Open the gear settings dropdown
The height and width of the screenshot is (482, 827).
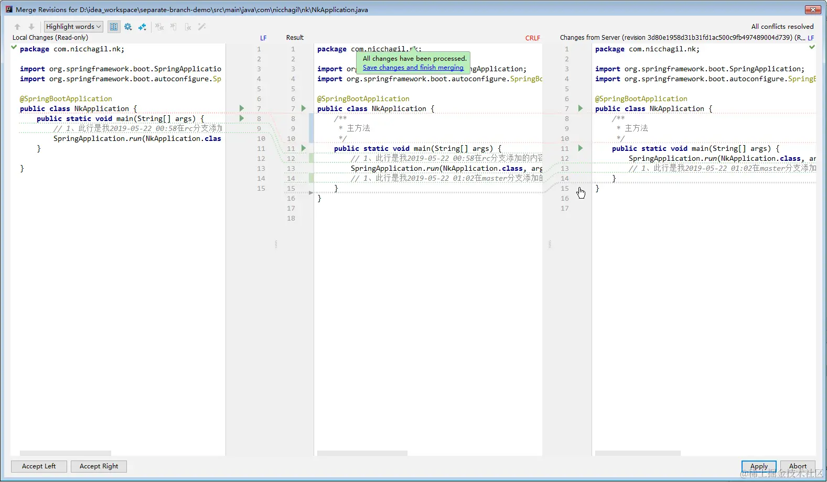128,27
